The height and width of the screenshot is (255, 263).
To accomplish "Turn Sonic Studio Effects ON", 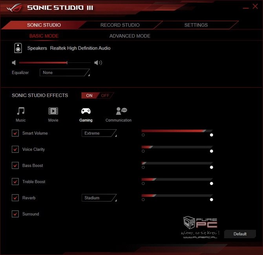I will point(89,95).
